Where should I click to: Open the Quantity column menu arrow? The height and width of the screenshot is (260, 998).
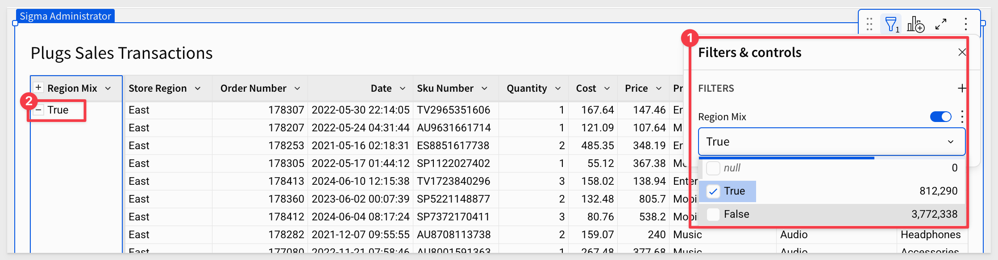pos(558,88)
